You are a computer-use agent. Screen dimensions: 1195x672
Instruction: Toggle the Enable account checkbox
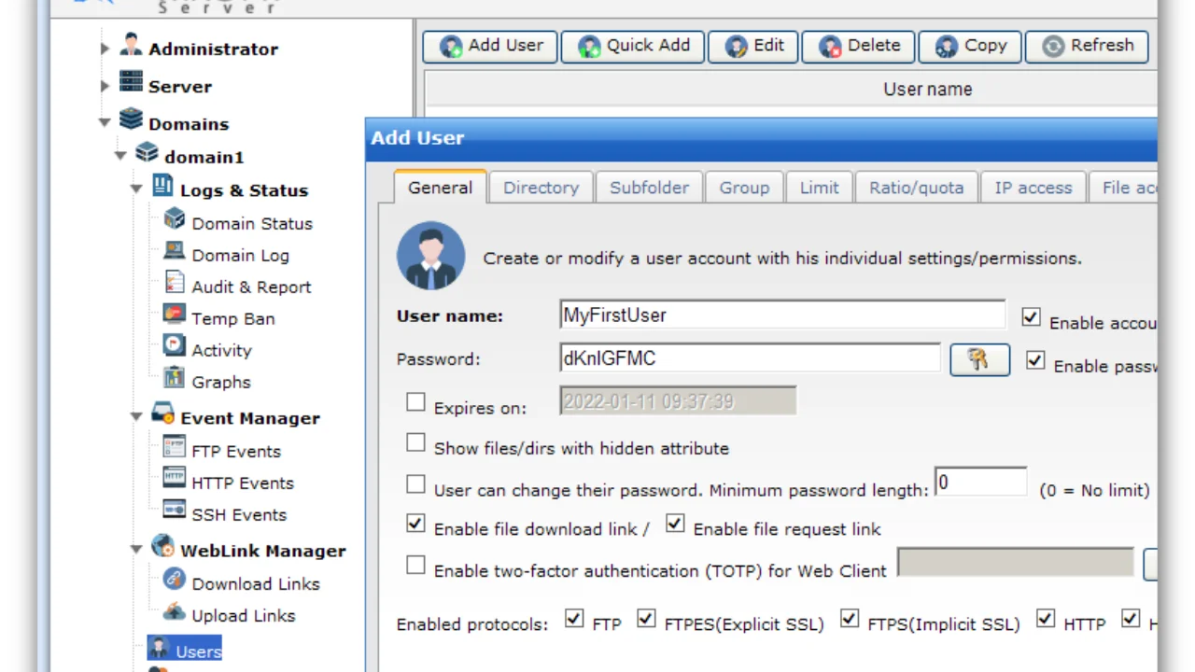coord(1031,317)
